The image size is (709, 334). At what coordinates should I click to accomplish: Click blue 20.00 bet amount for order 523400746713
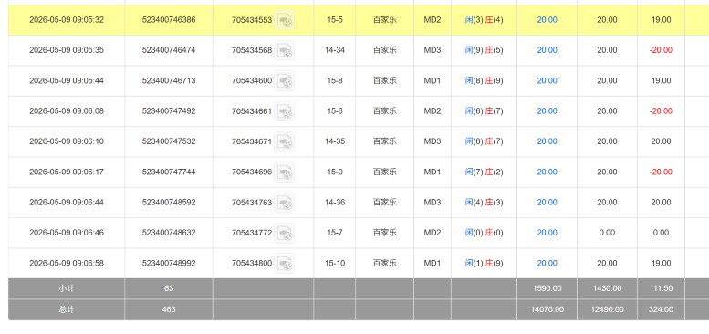tap(547, 80)
